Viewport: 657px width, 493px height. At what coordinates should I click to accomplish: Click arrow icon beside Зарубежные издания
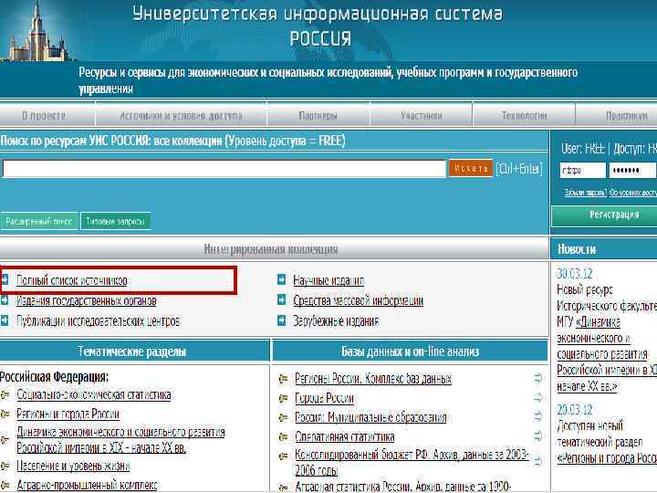(x=282, y=320)
